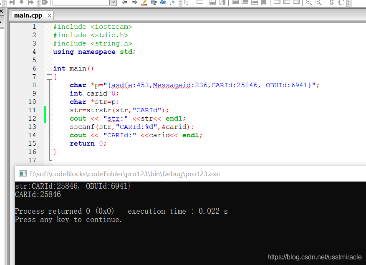366x265 pixels.
Task: Click 'Process returned 0 (0x0)' console text
Action: 64,211
